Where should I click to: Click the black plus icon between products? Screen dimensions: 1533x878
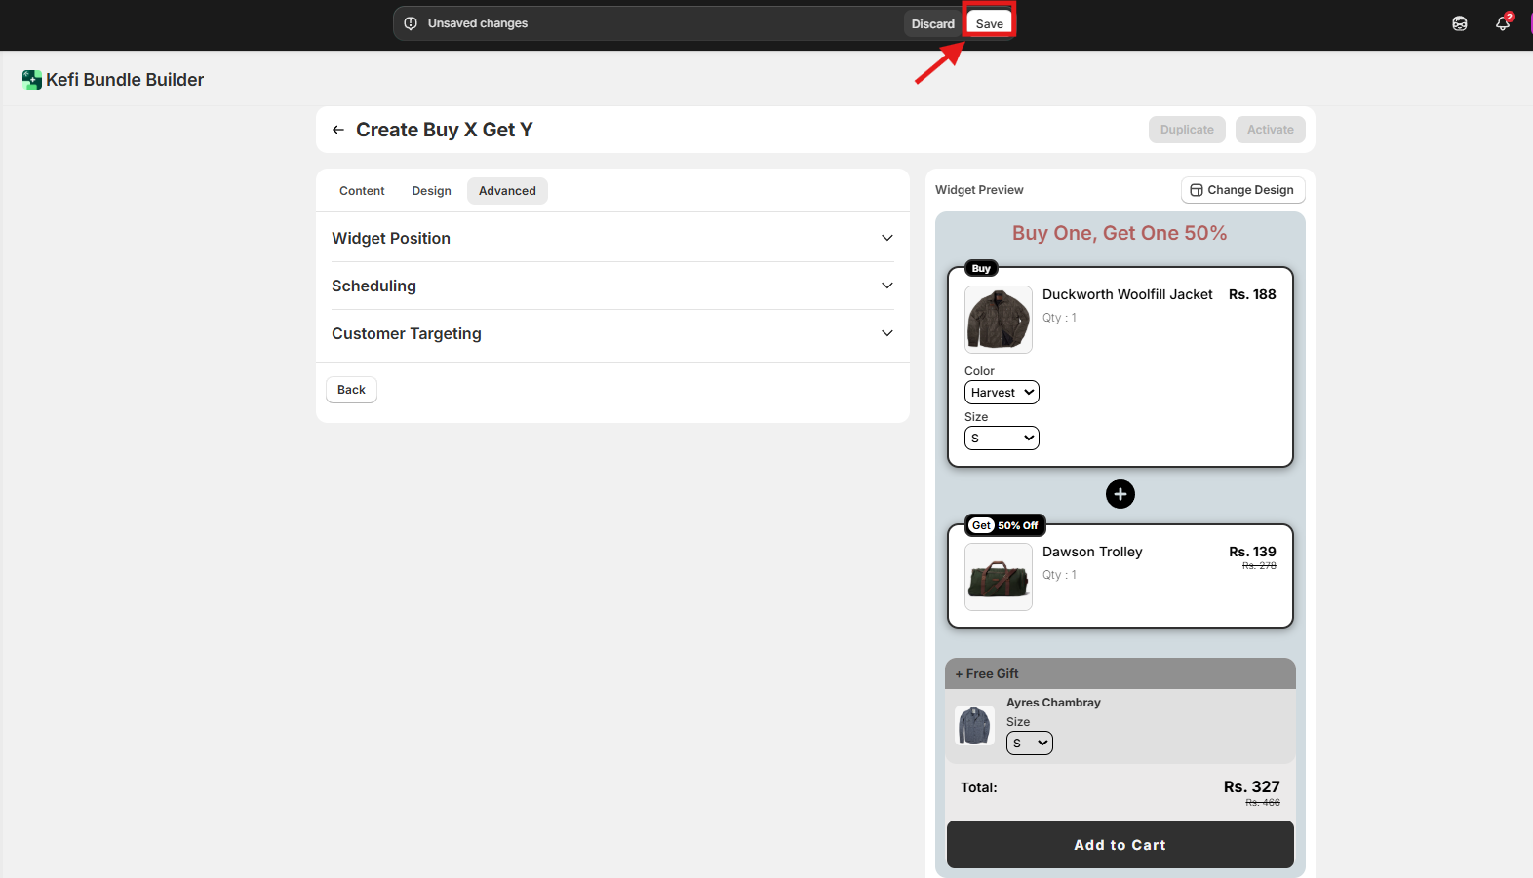[1120, 494]
